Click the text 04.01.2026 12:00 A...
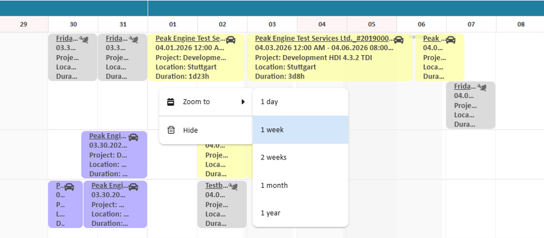 click(x=191, y=48)
